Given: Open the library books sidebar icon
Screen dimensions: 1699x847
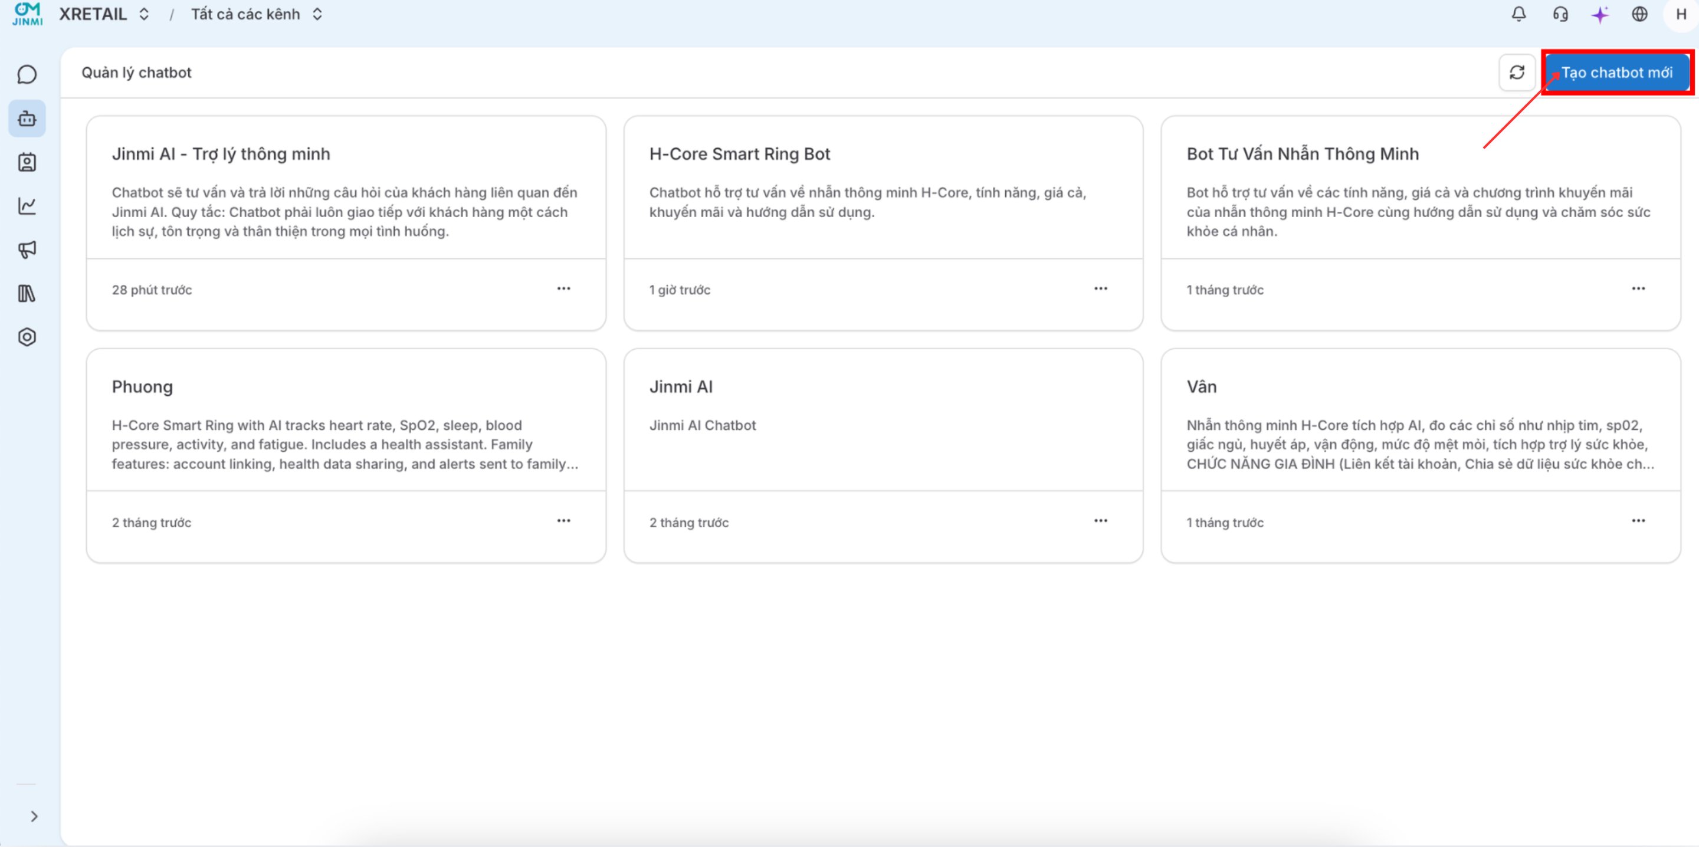Looking at the screenshot, I should pyautogui.click(x=27, y=294).
